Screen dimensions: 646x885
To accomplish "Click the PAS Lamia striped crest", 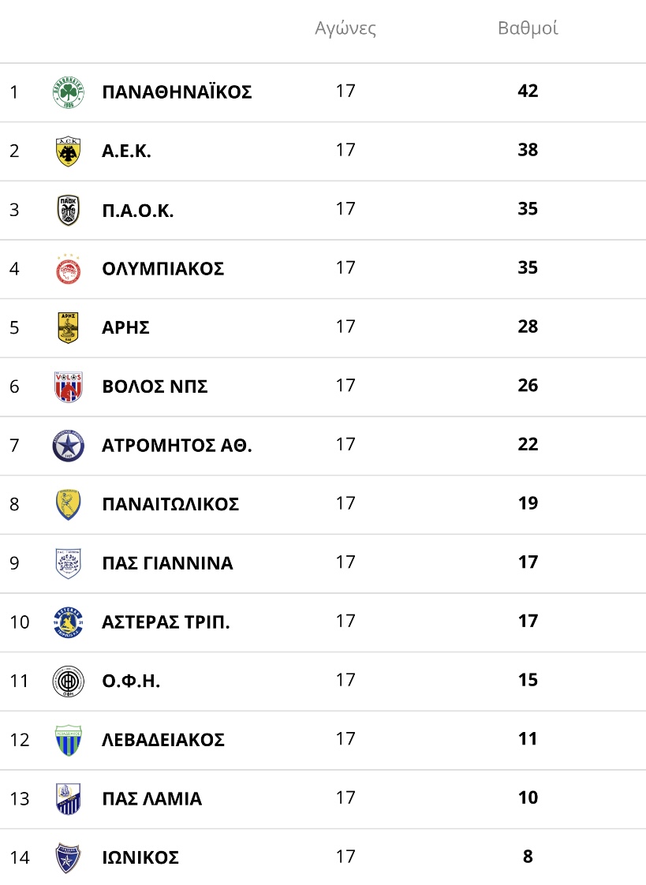I will pos(69,799).
